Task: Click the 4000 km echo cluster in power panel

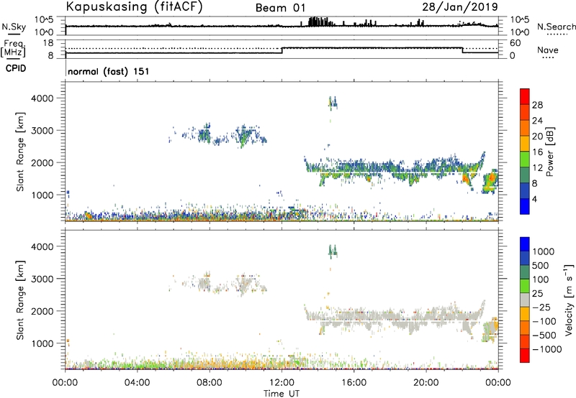Action: coord(333,103)
